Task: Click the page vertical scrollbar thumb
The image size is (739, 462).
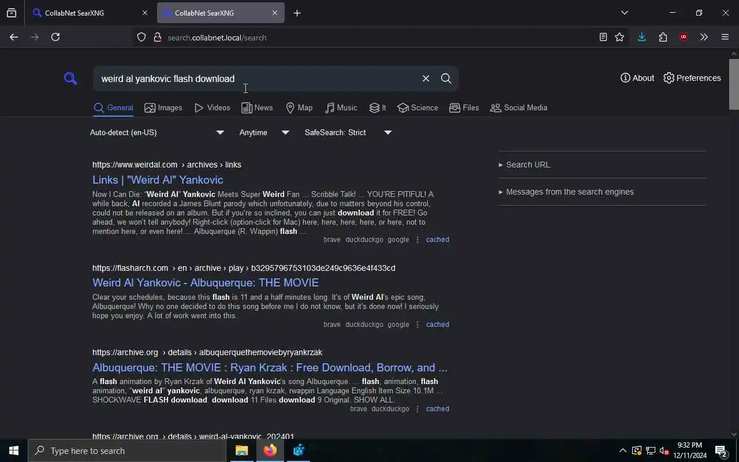Action: tap(734, 83)
